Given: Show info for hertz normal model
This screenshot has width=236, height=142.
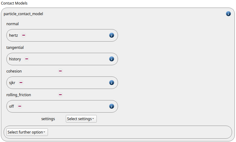Looking at the screenshot, I should 111,35.
